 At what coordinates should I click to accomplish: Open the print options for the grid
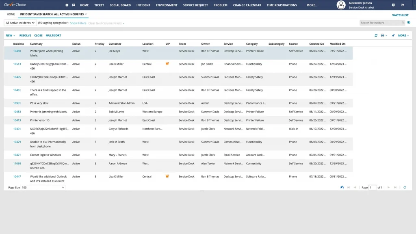[x=383, y=36]
